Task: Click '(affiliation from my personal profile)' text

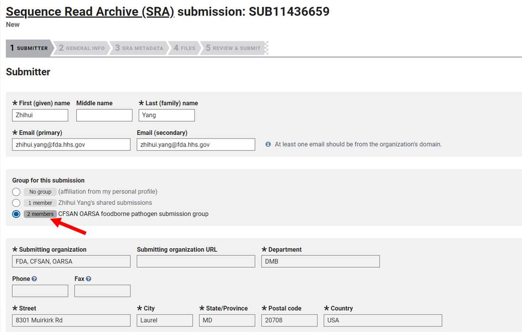Action: 108,192
